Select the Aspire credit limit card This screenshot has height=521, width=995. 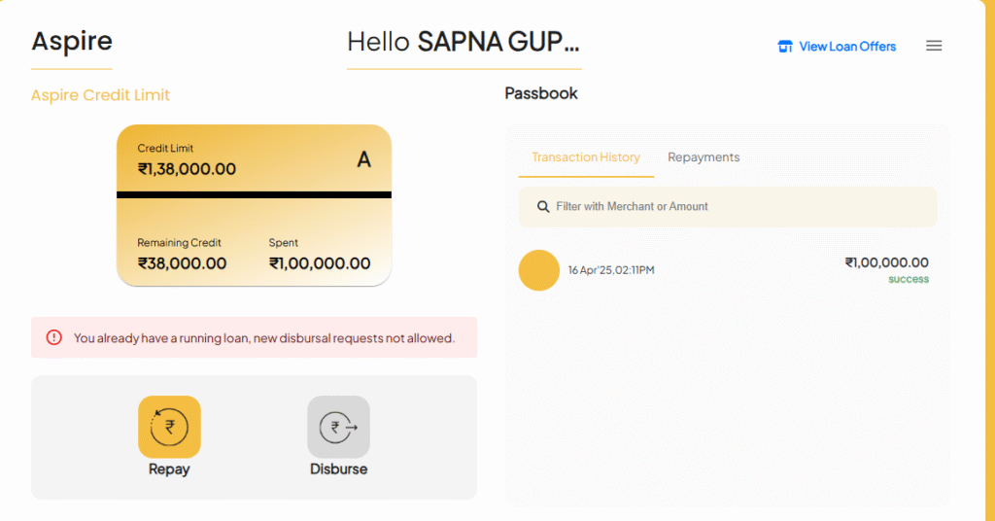(254, 206)
